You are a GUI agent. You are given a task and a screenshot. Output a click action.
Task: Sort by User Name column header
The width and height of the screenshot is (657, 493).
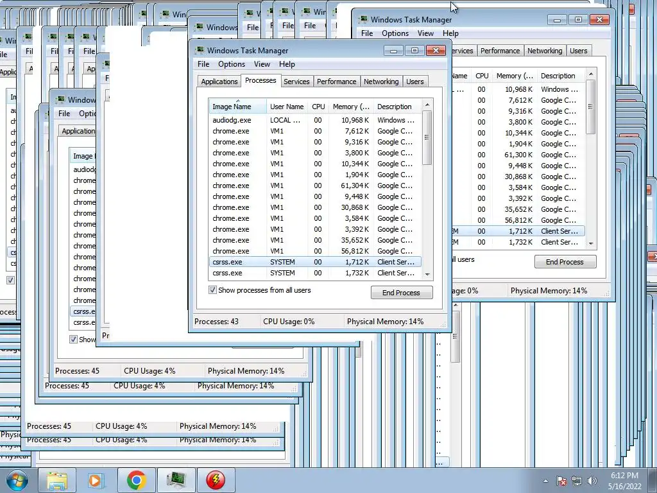tap(287, 107)
